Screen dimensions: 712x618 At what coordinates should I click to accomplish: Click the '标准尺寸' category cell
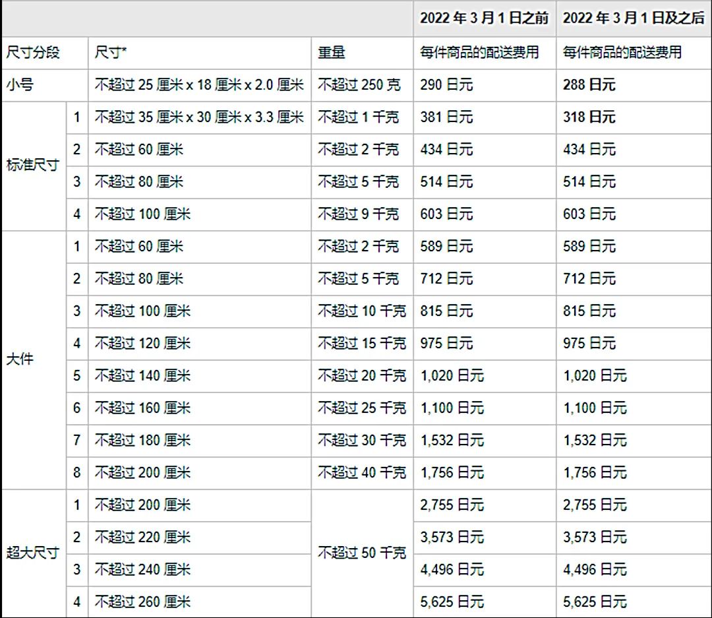point(34,166)
